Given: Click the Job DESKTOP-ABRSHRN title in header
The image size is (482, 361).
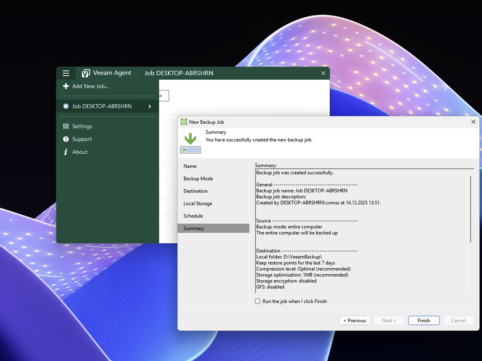Looking at the screenshot, I should coord(179,73).
